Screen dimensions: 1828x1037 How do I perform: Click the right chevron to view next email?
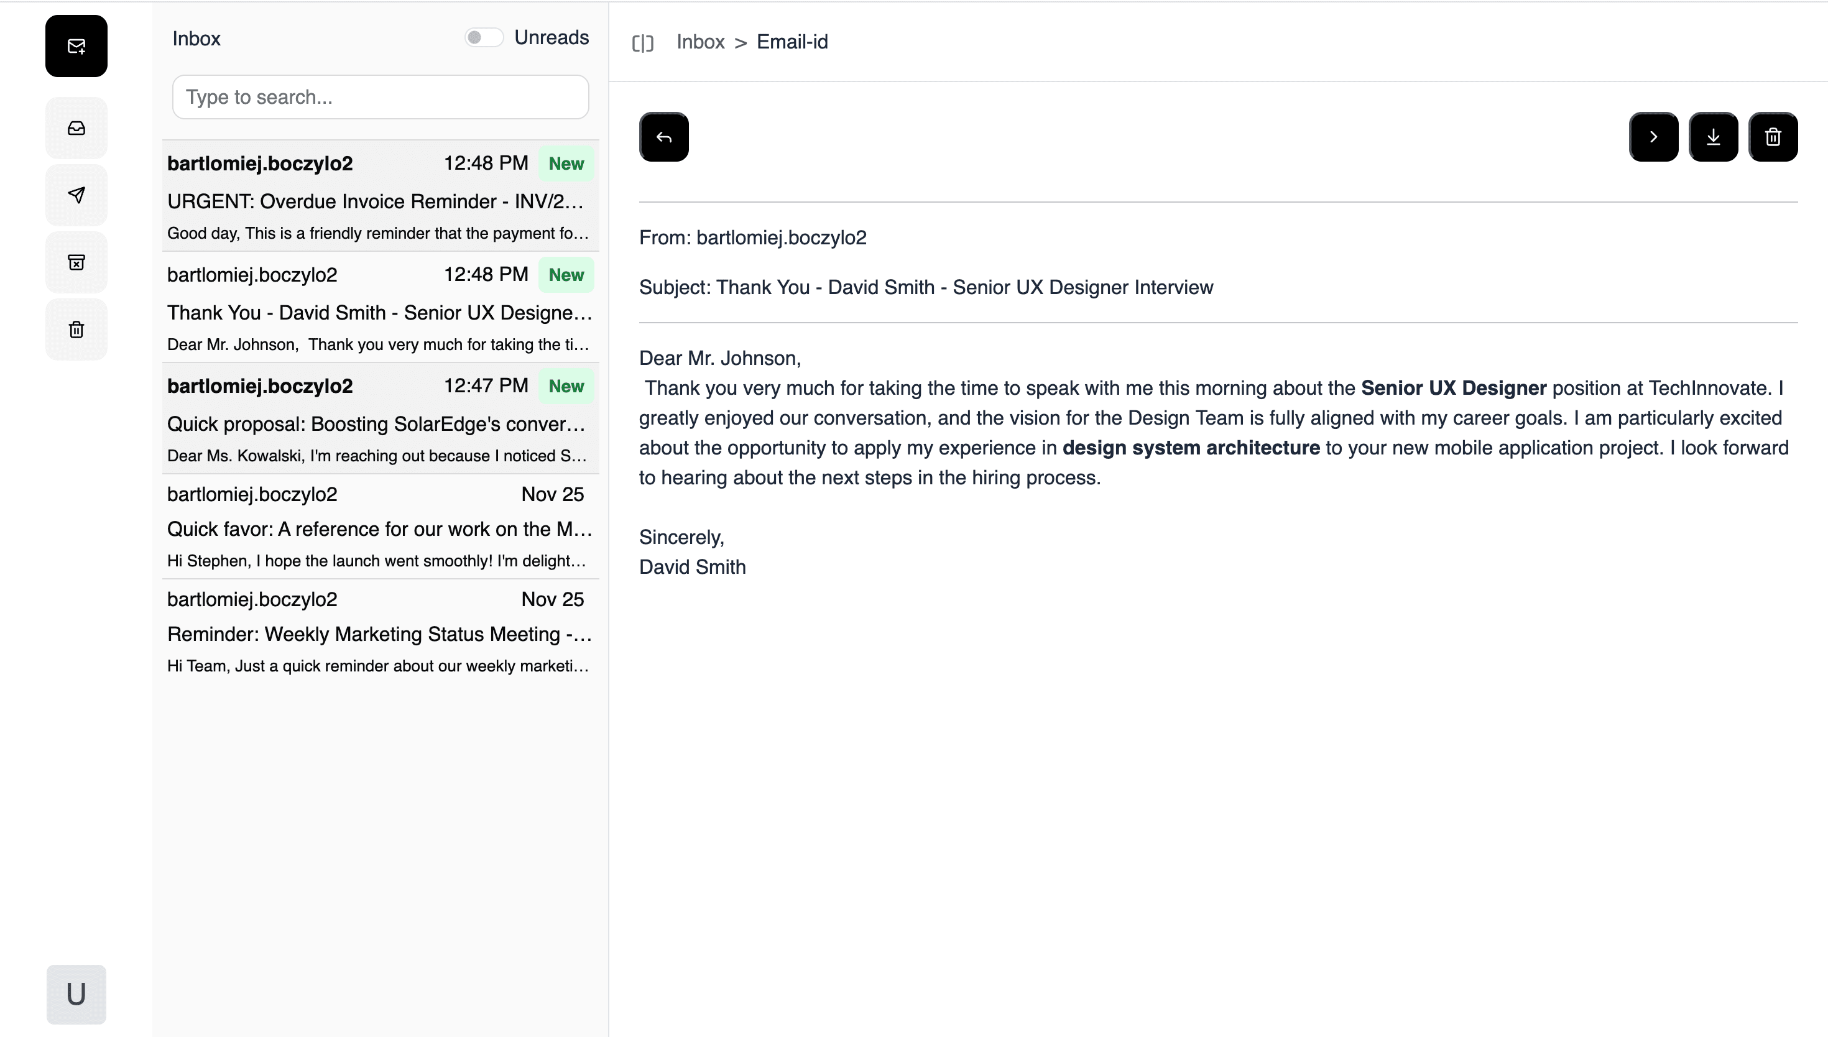pos(1653,136)
